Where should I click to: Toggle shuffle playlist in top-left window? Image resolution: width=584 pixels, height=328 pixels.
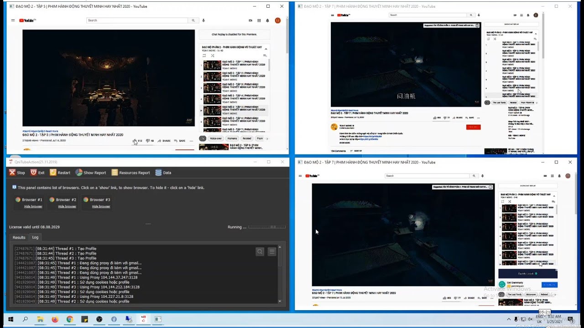(213, 56)
